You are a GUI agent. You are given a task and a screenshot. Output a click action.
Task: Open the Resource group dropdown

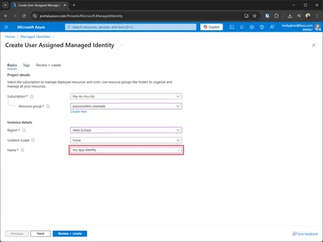coord(126,106)
